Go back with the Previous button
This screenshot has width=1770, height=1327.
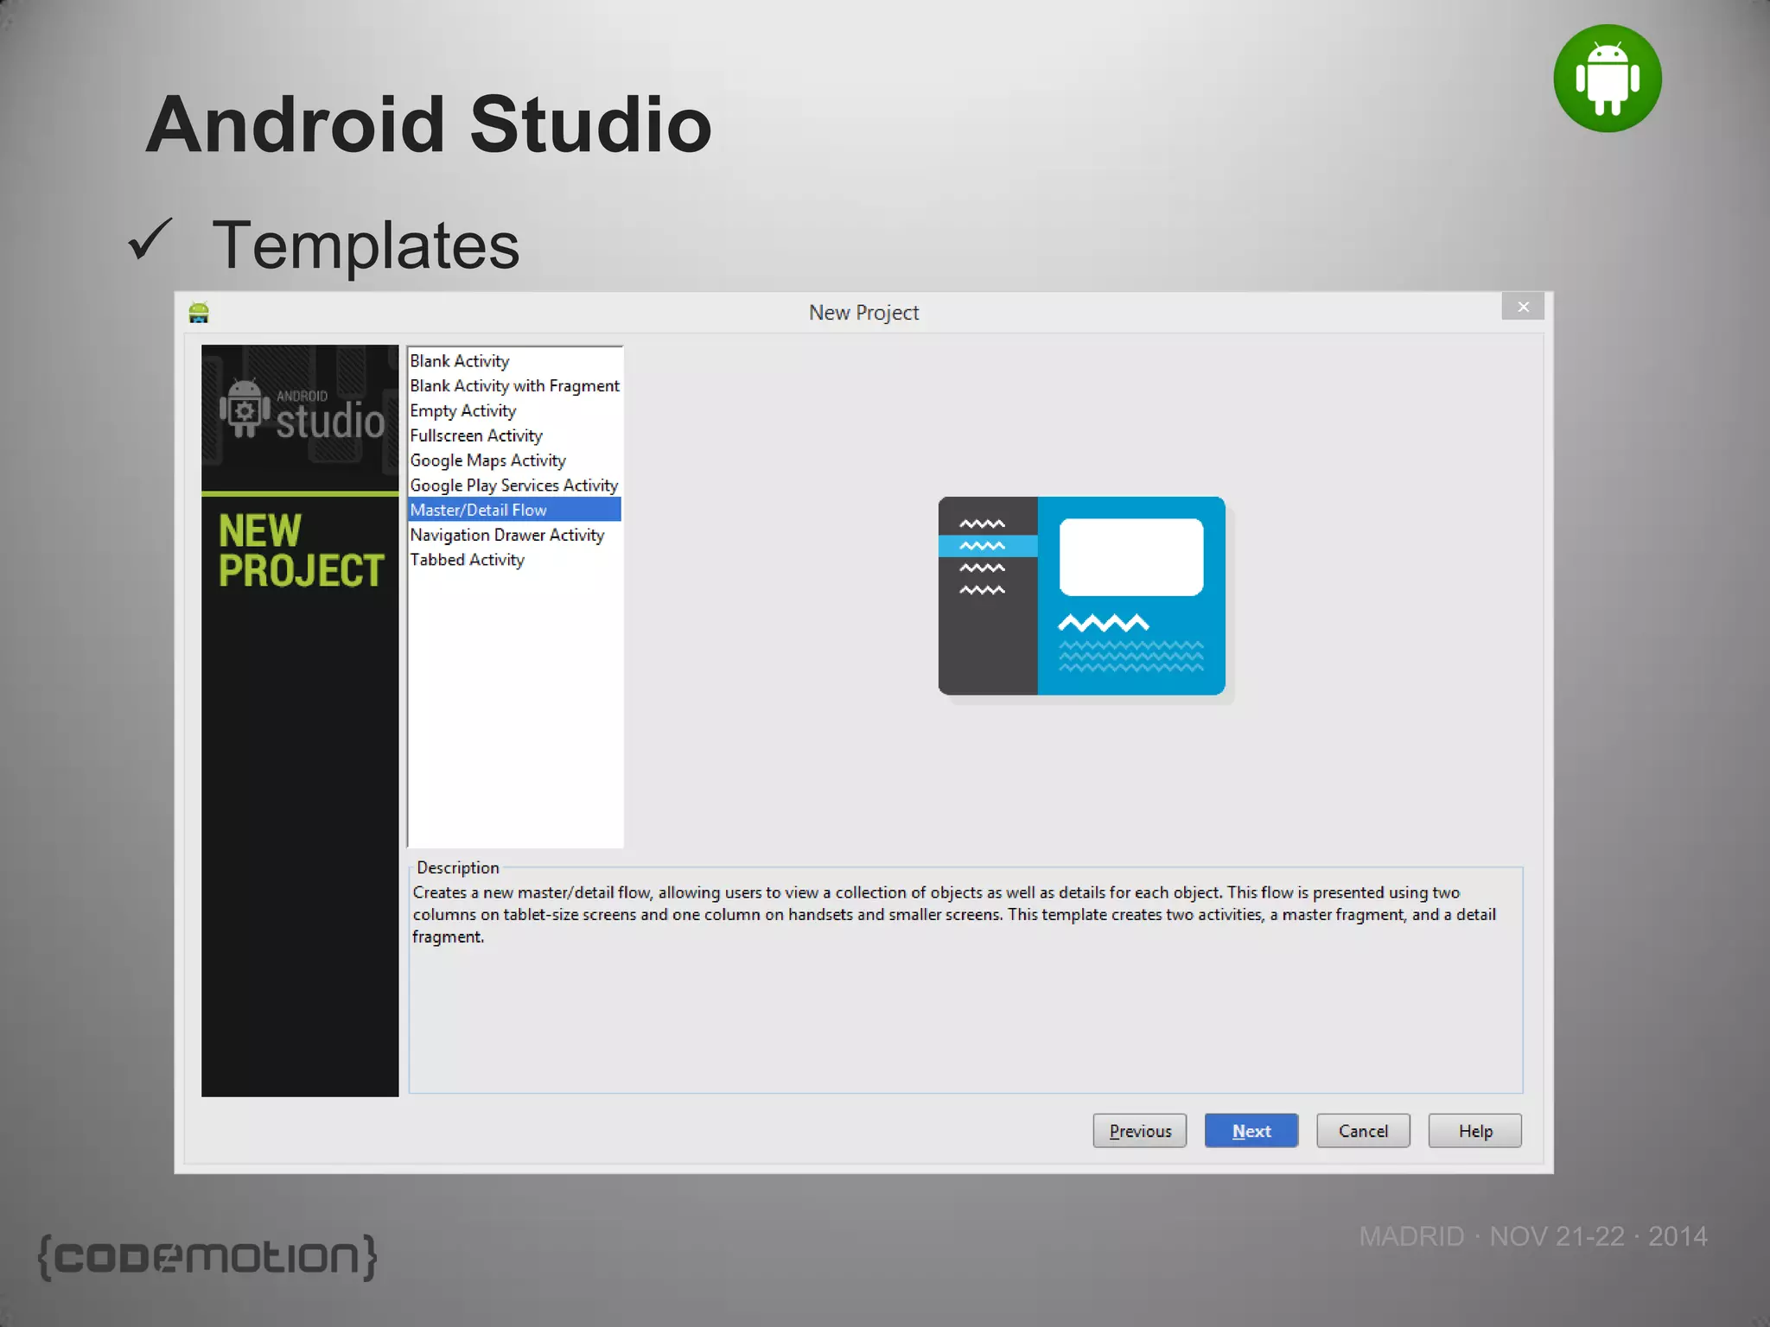point(1140,1131)
